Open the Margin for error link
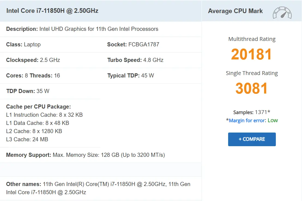This screenshot has height=201, width=302. tap(247, 121)
